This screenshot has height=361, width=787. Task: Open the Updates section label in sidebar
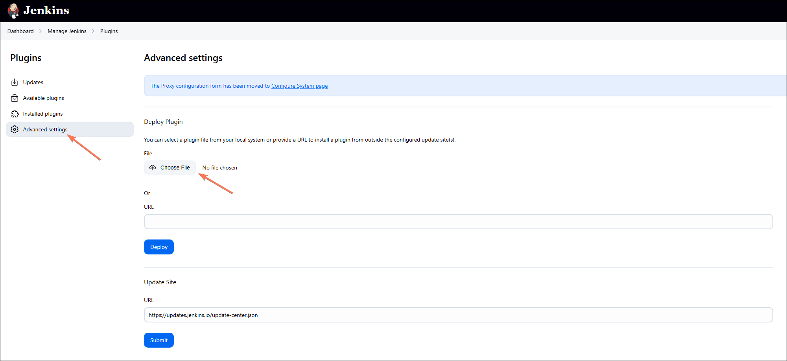33,82
